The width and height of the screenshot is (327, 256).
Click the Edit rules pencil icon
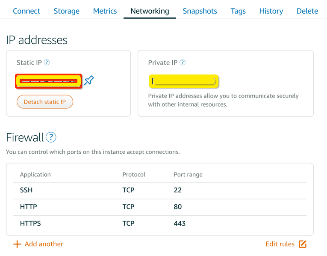tap(303, 244)
